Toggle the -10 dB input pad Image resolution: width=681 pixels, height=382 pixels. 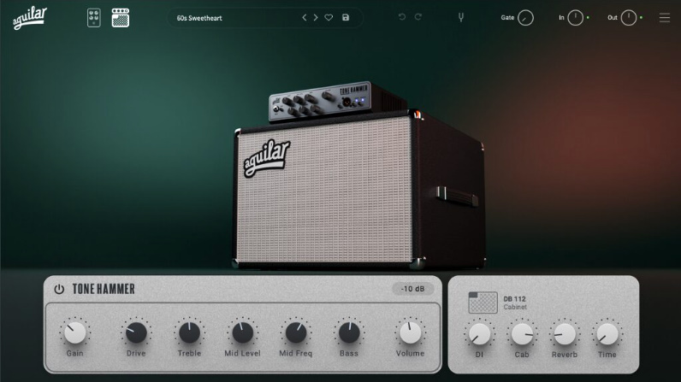(x=413, y=289)
